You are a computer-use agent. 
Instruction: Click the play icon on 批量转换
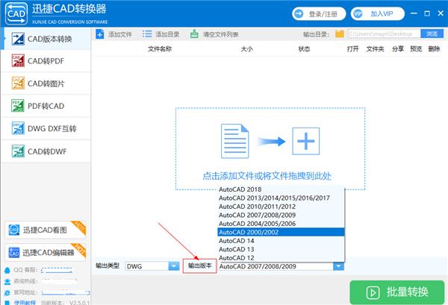click(373, 292)
